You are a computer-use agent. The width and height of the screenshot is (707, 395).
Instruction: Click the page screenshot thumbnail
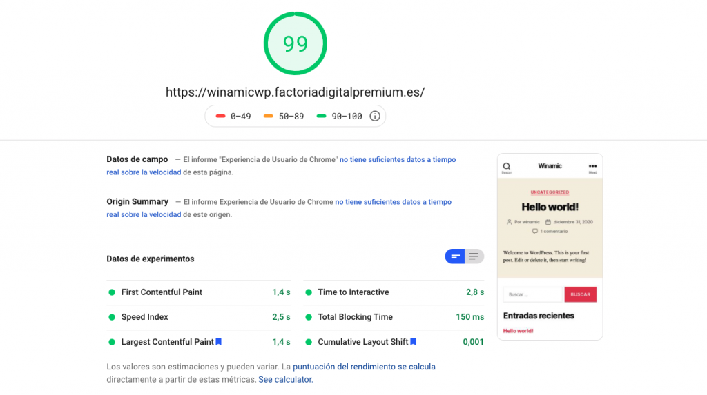(550, 247)
